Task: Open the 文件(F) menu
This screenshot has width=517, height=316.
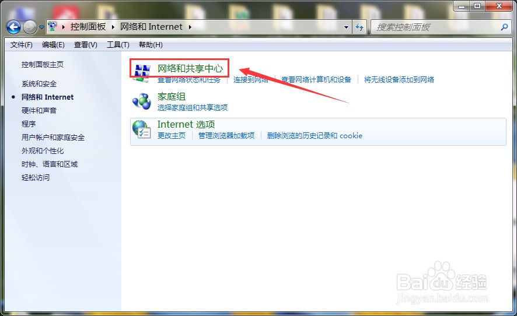Action: point(21,45)
